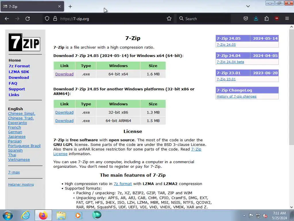Launch Internet Explorer from taskbar
294x221 pixels.
tap(26, 215)
